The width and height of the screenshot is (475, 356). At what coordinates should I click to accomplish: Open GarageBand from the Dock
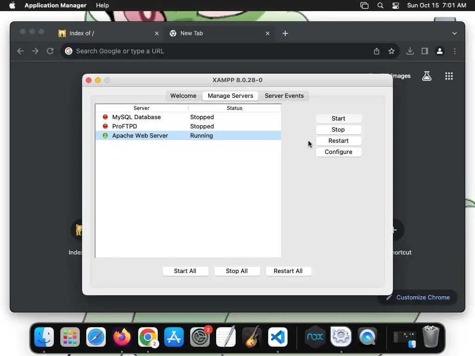pos(252,337)
